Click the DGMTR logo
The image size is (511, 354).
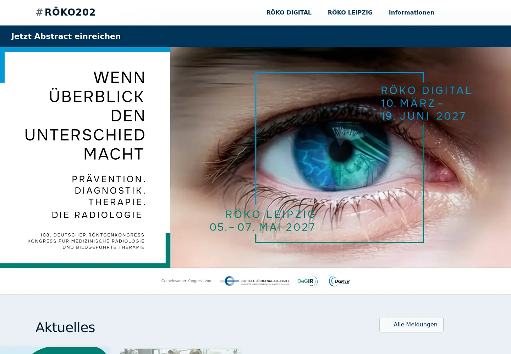(339, 281)
